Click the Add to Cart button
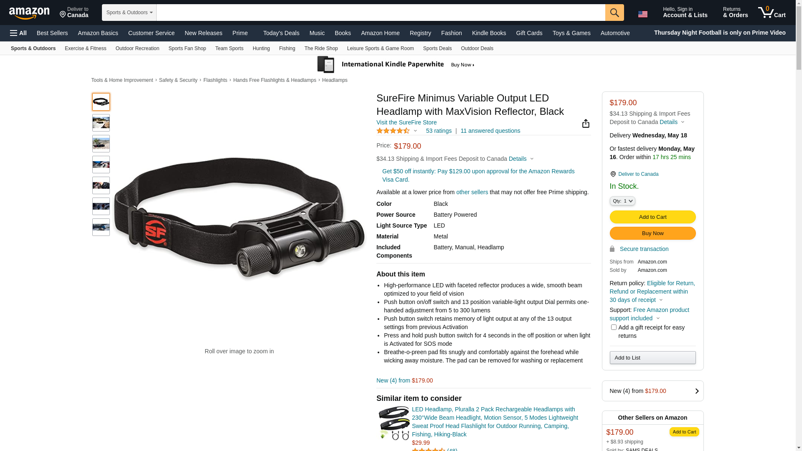 pos(652,217)
